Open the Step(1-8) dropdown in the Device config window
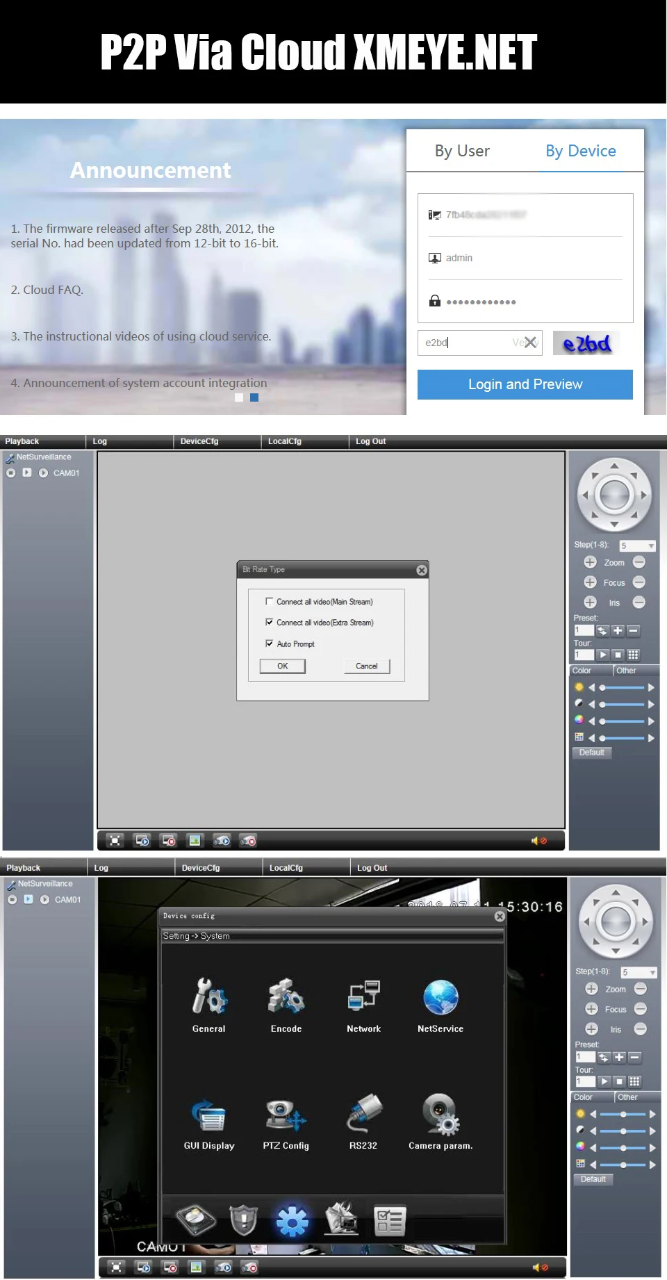 point(639,972)
